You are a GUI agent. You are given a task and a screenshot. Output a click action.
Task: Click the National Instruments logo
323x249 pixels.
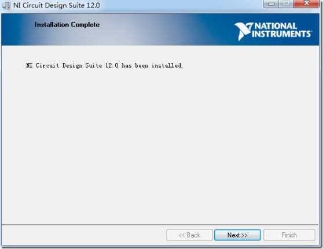tap(273, 31)
